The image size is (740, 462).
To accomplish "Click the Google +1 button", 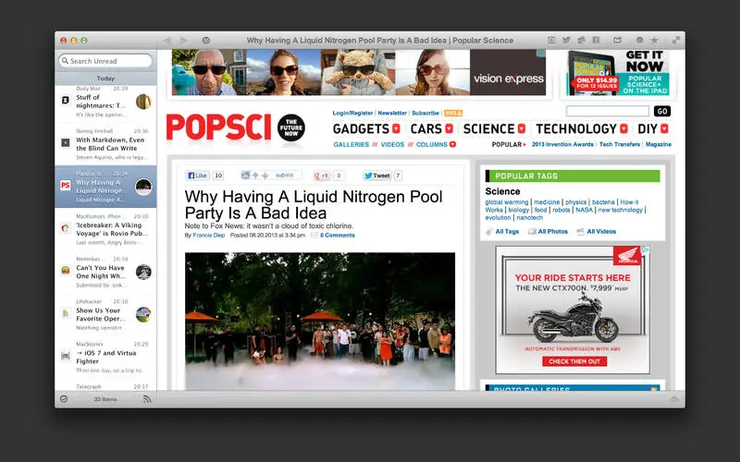I will pos(322,176).
